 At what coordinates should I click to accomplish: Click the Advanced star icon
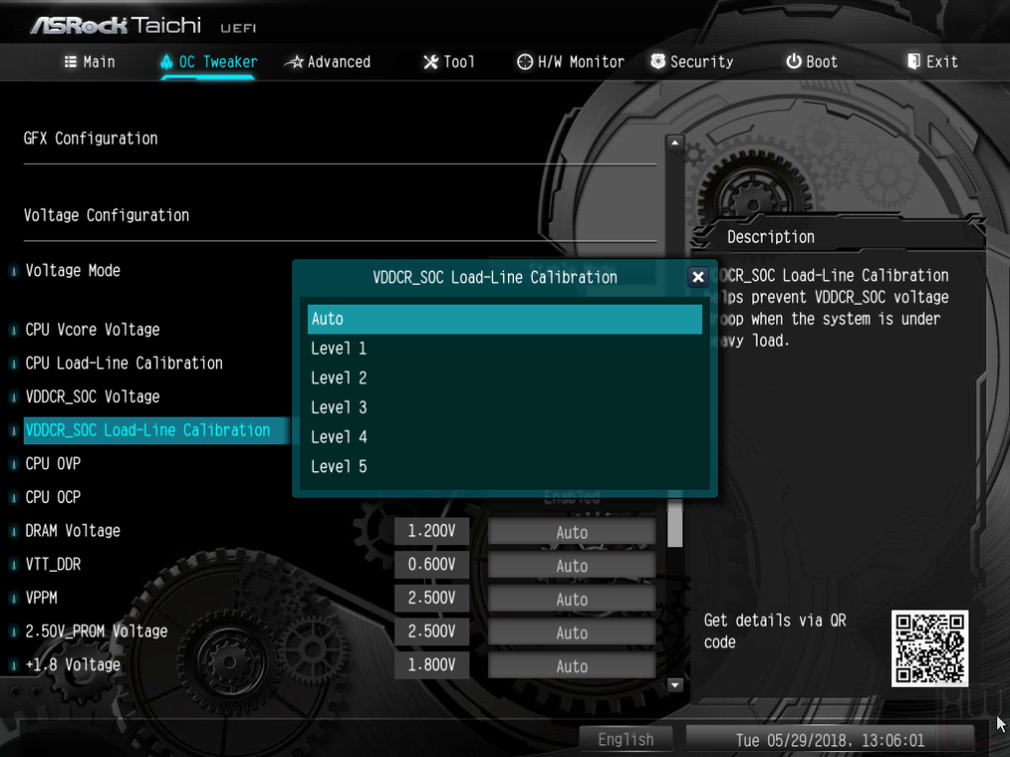pos(294,61)
